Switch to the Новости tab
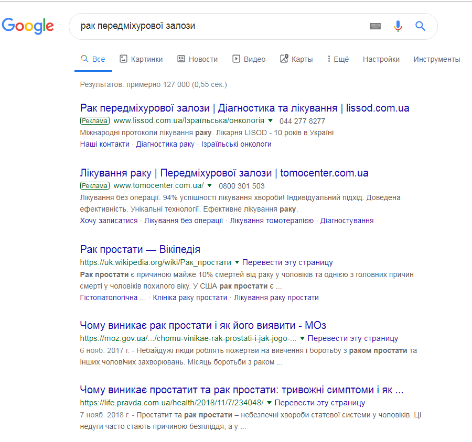This screenshot has width=472, height=442. point(198,59)
